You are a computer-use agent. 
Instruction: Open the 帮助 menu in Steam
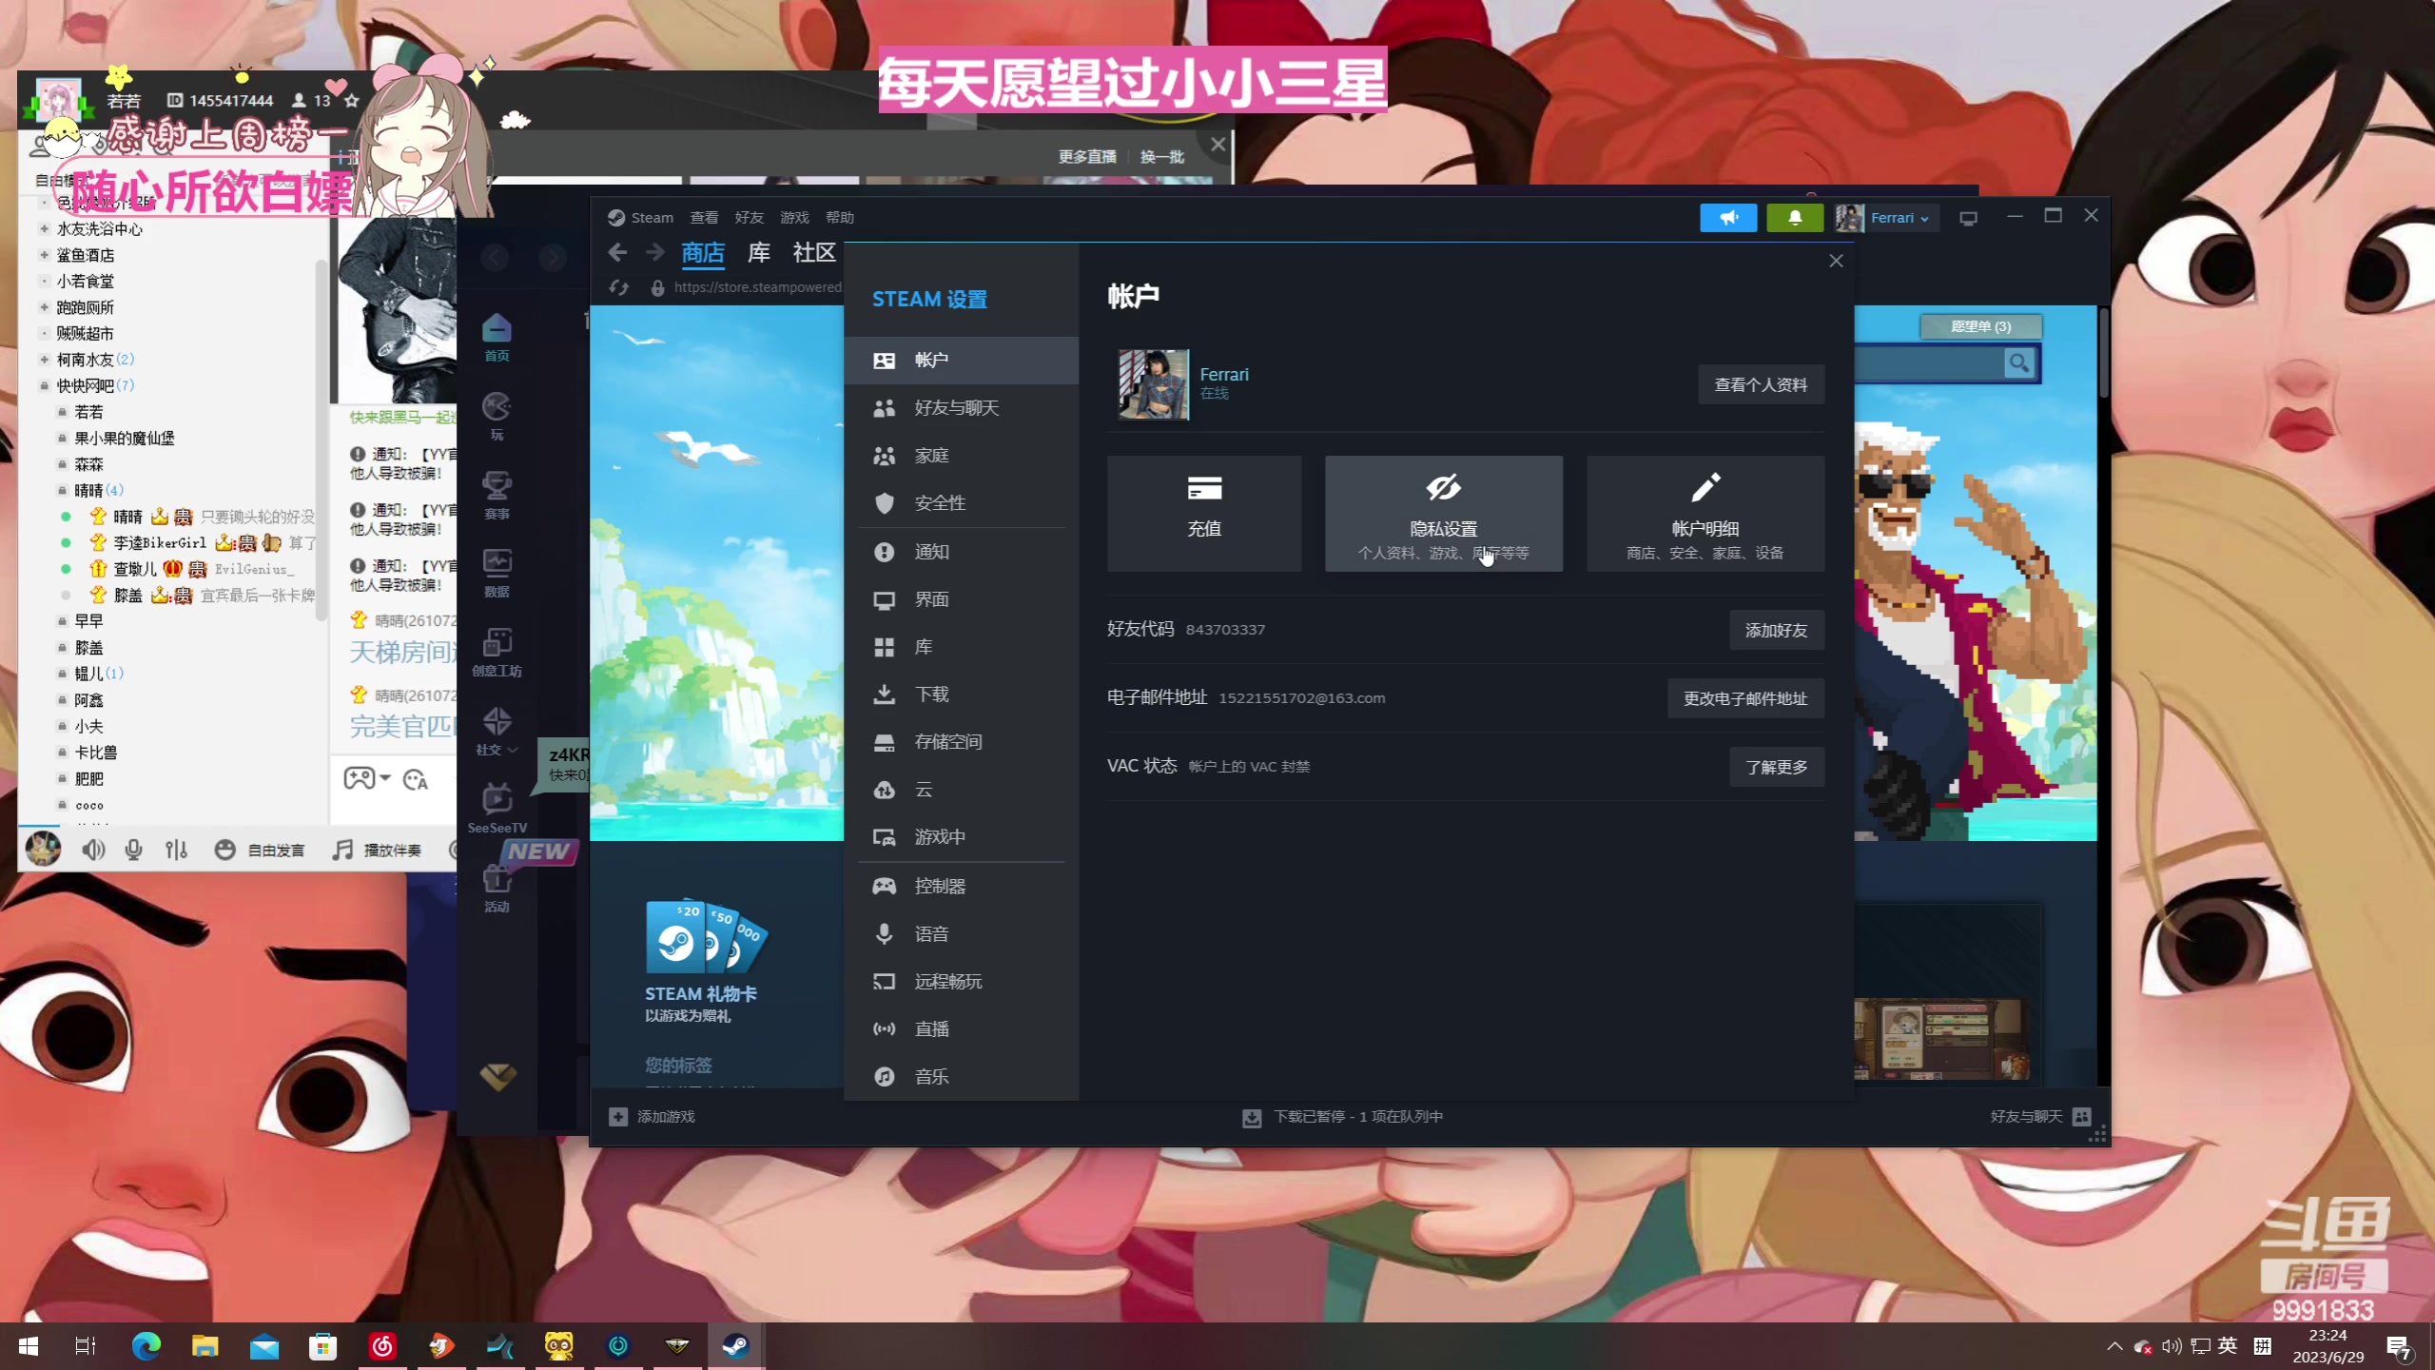[x=840, y=218]
